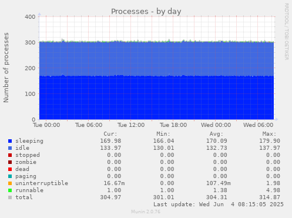Image resolution: width=292 pixels, height=218 pixels.
Task: Click the 100 y-axis tick label
Action: (x=30, y=94)
